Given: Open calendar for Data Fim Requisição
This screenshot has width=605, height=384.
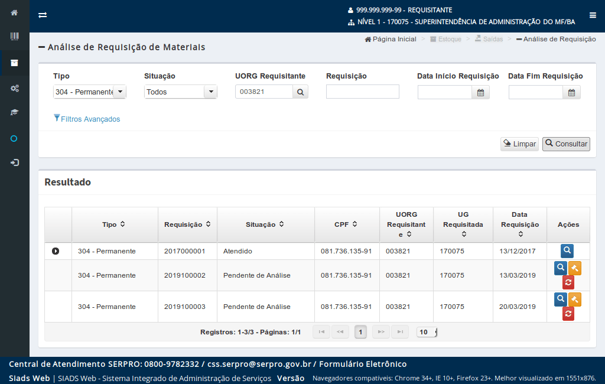Looking at the screenshot, I should [x=571, y=93].
